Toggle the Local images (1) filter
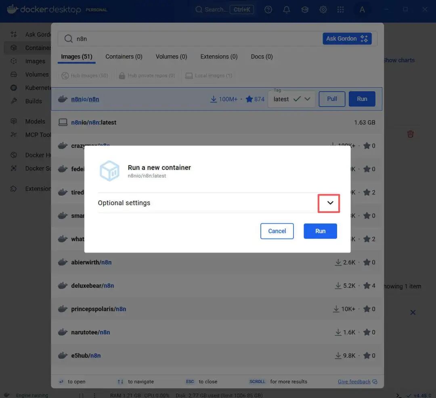Screen dimensions: 436x398 pos(209,75)
